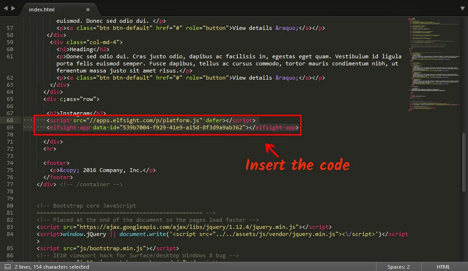
Task: Click the Heading h2 text on line 60
Action: coord(81,49)
